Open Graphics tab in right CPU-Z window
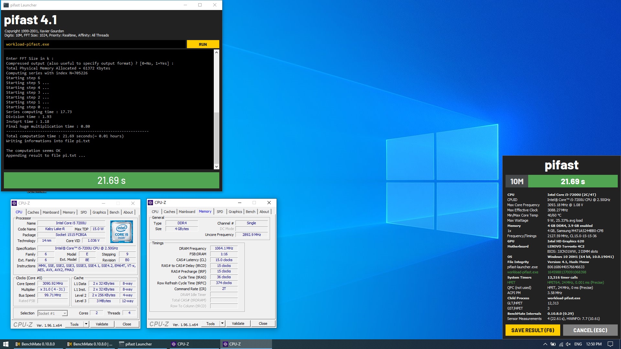621x349 pixels. click(235, 212)
